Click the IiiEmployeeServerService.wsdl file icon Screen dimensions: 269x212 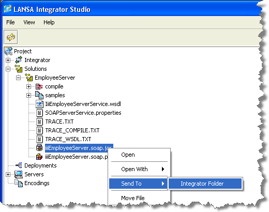tap(39, 104)
